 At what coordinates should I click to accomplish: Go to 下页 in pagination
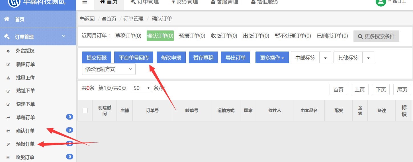(381, 90)
